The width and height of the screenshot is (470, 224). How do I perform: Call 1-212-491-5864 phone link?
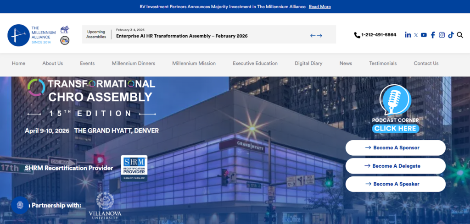point(379,35)
